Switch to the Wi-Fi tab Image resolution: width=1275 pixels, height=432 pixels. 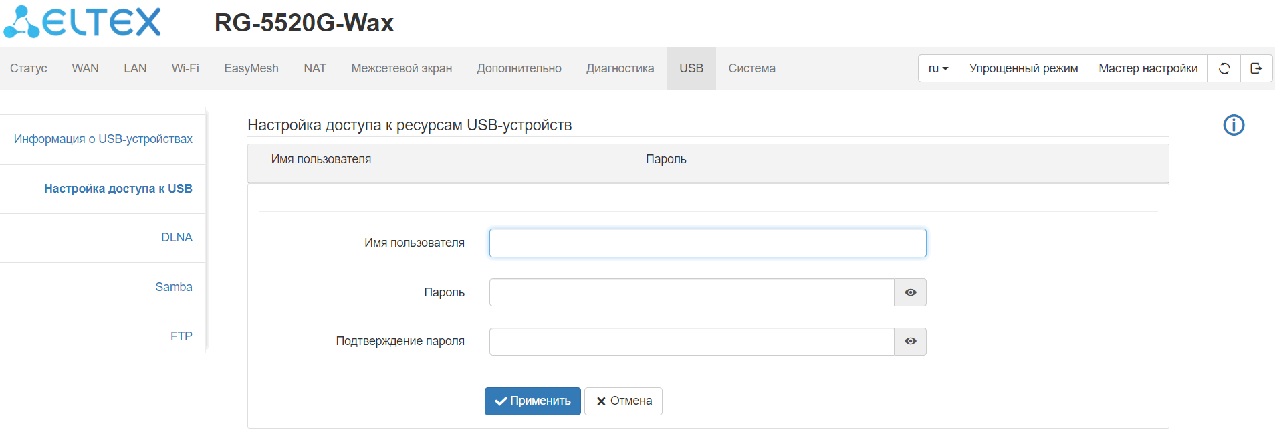[185, 68]
